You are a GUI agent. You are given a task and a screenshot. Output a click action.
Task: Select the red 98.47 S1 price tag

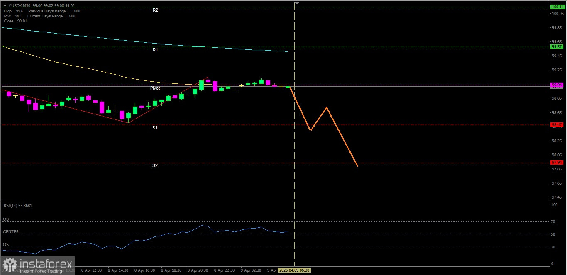(556, 125)
